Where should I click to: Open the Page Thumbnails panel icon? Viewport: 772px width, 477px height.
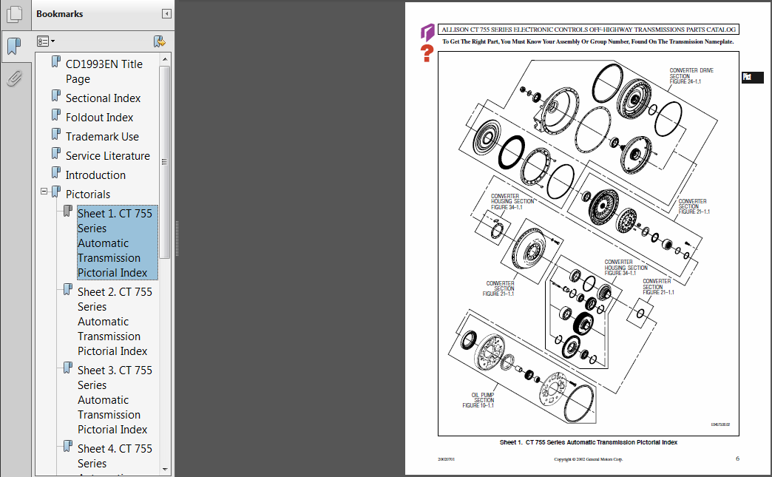[15, 14]
